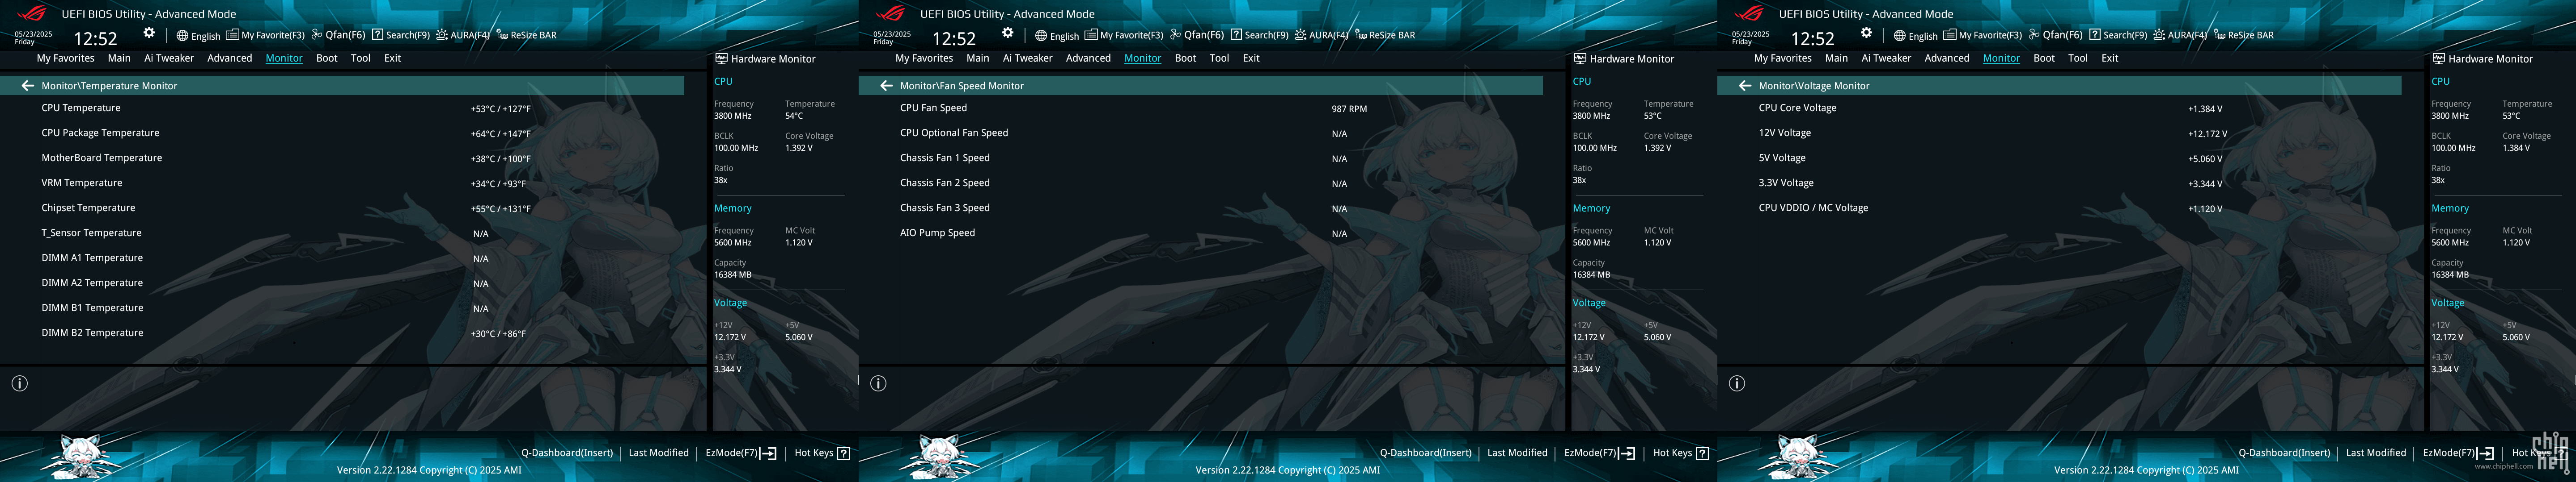Screen dimensions: 2576x482
Task: Switch to EzMode(F7) in Temperature Monitor screen
Action: point(741,453)
